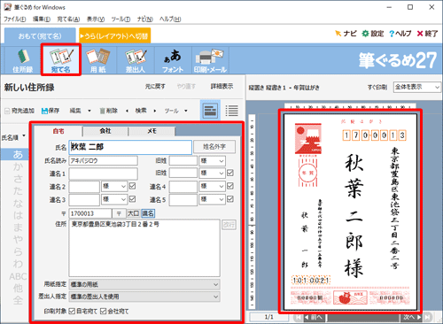Image resolution: width=443 pixels, height=324 pixels.
Task: Toggle the 連名4 checkbox
Action: coord(230,186)
